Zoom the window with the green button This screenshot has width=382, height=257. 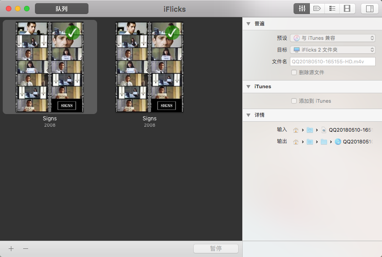(x=27, y=9)
